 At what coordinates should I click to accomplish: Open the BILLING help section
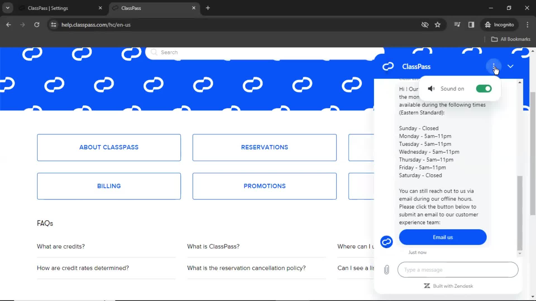(109, 186)
